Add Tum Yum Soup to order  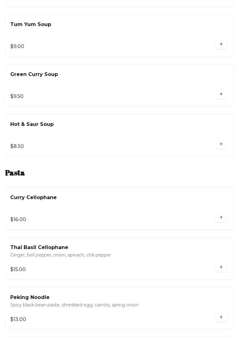(x=221, y=44)
